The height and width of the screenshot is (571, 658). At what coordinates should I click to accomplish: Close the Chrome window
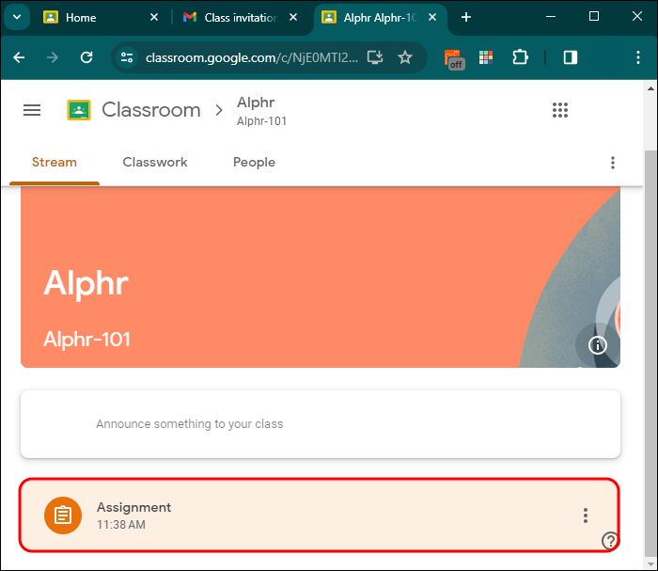click(637, 17)
